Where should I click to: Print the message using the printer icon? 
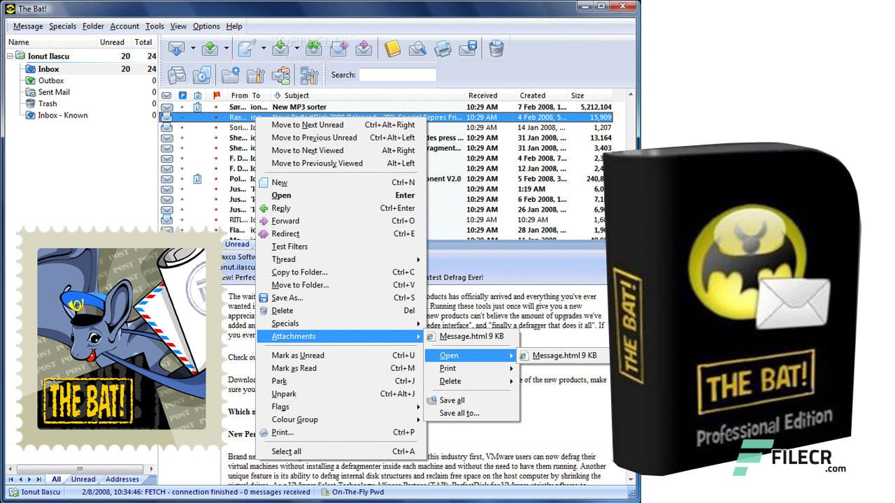coord(443,48)
